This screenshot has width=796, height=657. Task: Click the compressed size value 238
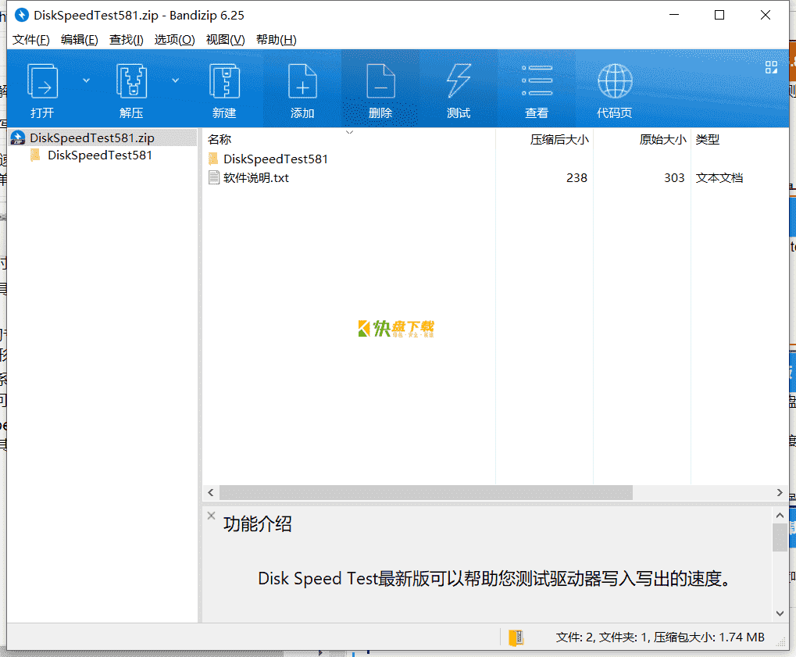[576, 177]
